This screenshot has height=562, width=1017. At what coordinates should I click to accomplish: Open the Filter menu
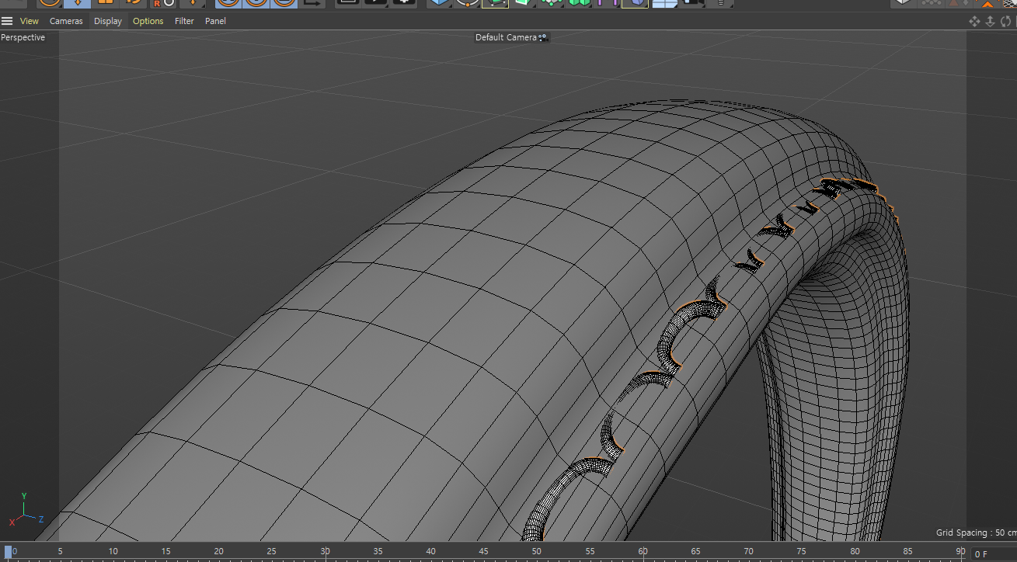tap(184, 21)
